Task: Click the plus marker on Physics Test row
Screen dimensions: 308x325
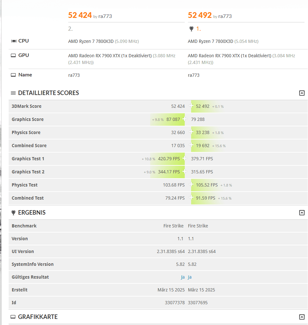Action: tap(191, 184)
